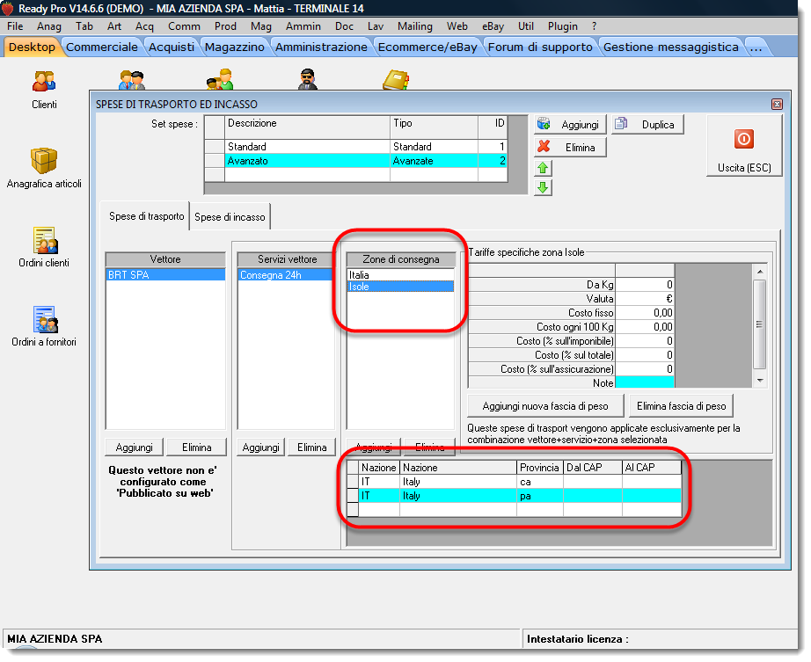Select the row with Provincia pa
Image resolution: width=811 pixels, height=662 pixels.
(x=514, y=496)
